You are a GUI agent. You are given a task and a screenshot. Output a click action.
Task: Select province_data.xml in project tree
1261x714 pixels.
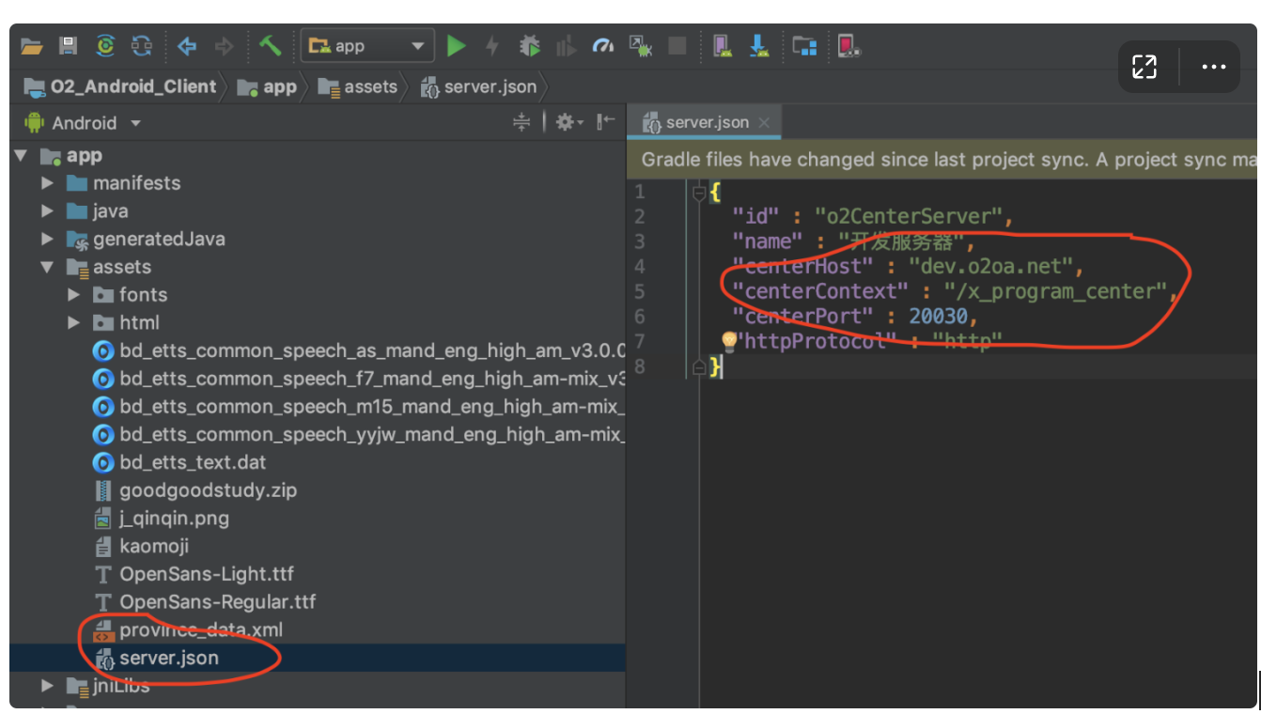[200, 629]
